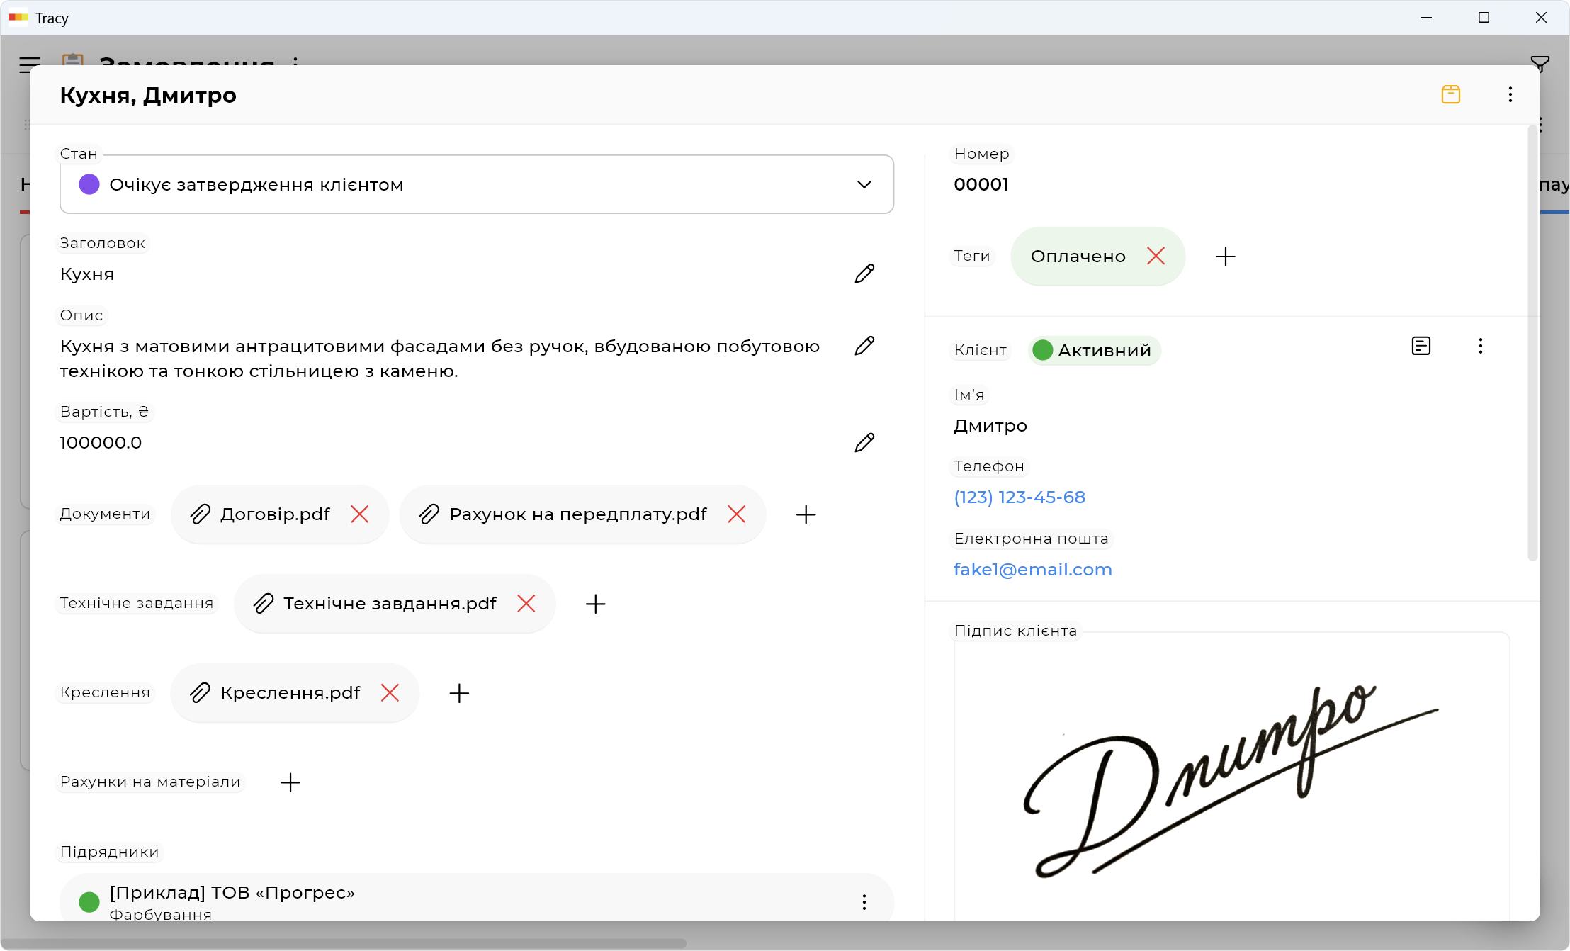Open ТОВ «Прогрес» contractor options menu

[864, 901]
